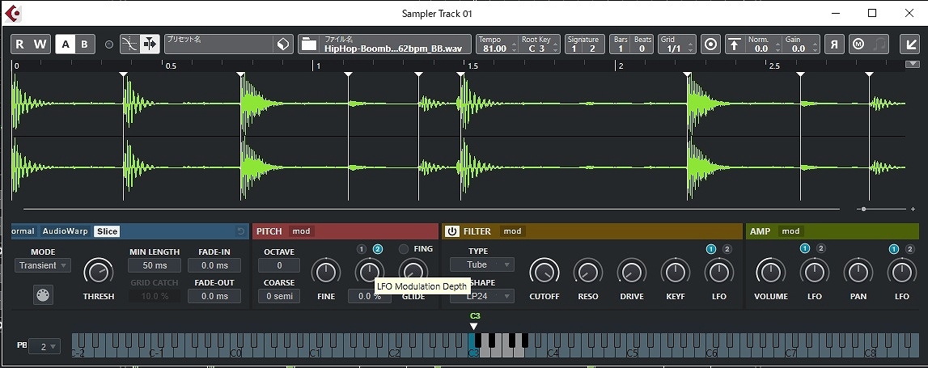Click the Write automation W button

pyautogui.click(x=40, y=44)
